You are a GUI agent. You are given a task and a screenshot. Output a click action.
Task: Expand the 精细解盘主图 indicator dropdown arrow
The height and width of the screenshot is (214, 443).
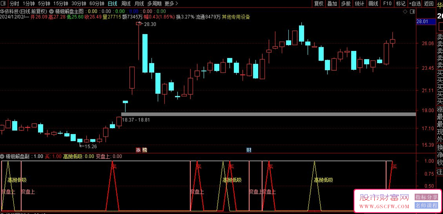[x=51, y=11]
